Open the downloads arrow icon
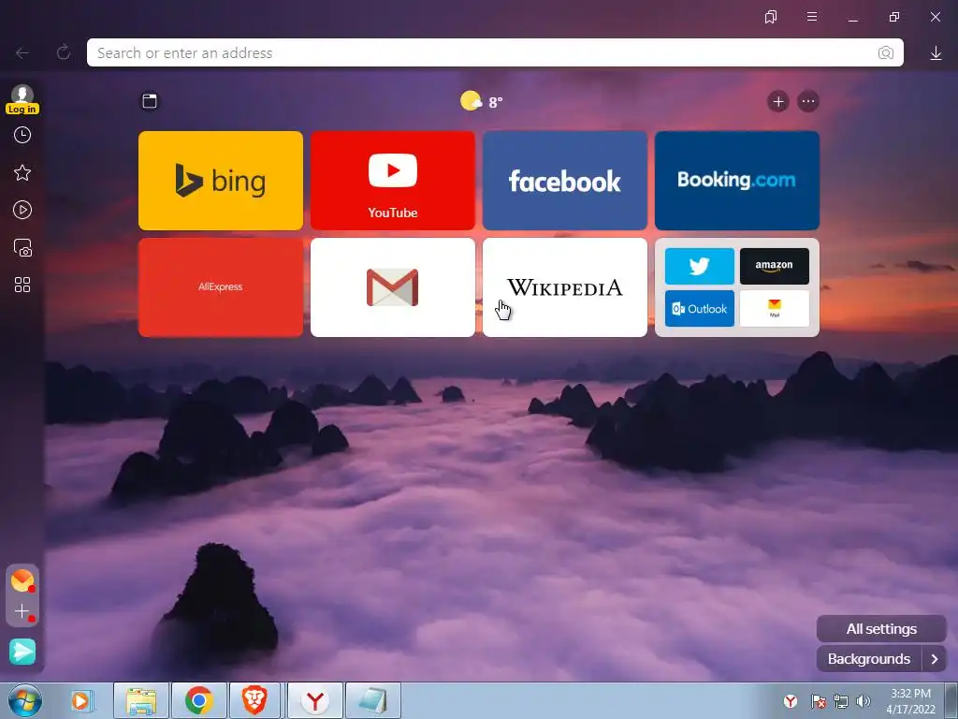The height and width of the screenshot is (719, 958). (936, 53)
